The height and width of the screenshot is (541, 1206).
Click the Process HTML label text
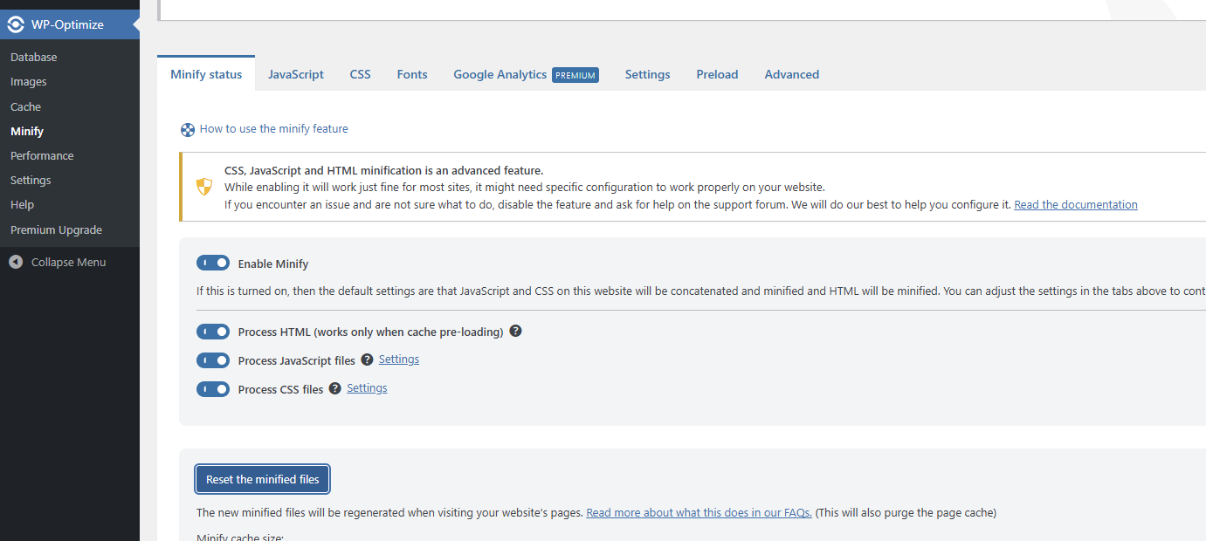coord(370,332)
